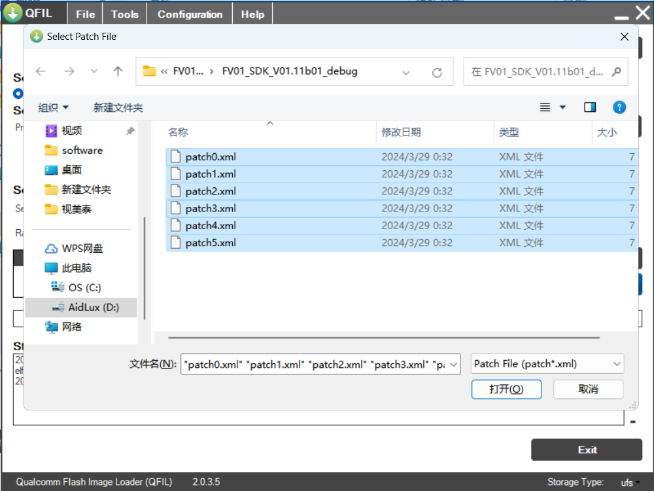Viewport: 654px width, 491px height.
Task: Click the pin icon beside 视频
Action: coord(130,131)
